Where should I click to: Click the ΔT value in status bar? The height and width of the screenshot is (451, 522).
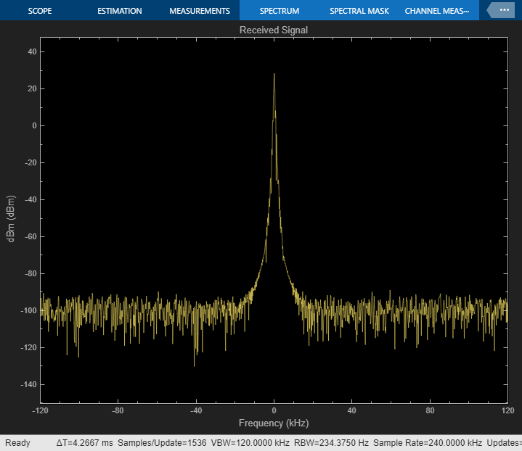pos(84,442)
